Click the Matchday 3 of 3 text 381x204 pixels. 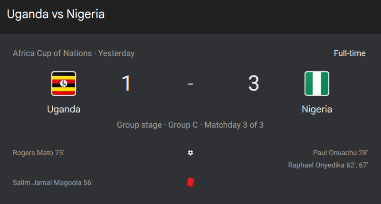tap(234, 125)
